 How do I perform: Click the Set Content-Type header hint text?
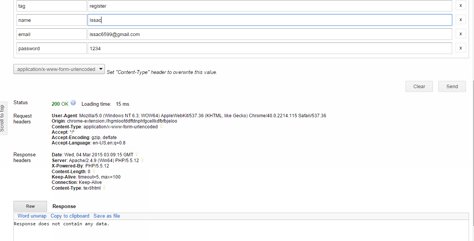[162, 72]
